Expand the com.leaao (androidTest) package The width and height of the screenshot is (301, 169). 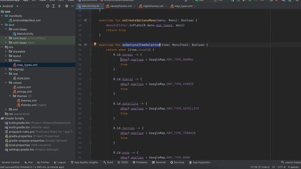6,38
